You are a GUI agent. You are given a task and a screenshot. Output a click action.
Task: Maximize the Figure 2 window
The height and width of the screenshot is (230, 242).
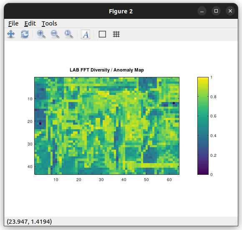(216, 11)
